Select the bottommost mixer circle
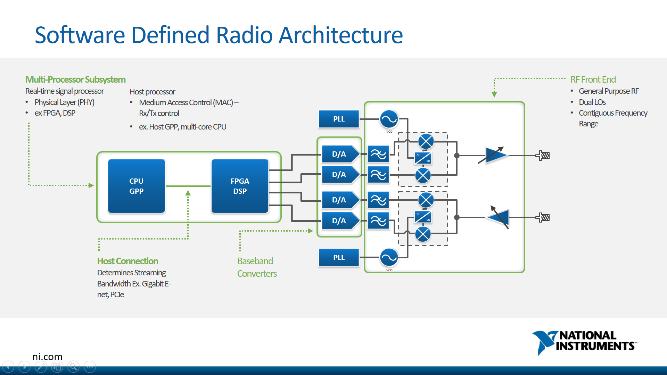Screen dimensions: 667x375 tap(423, 234)
